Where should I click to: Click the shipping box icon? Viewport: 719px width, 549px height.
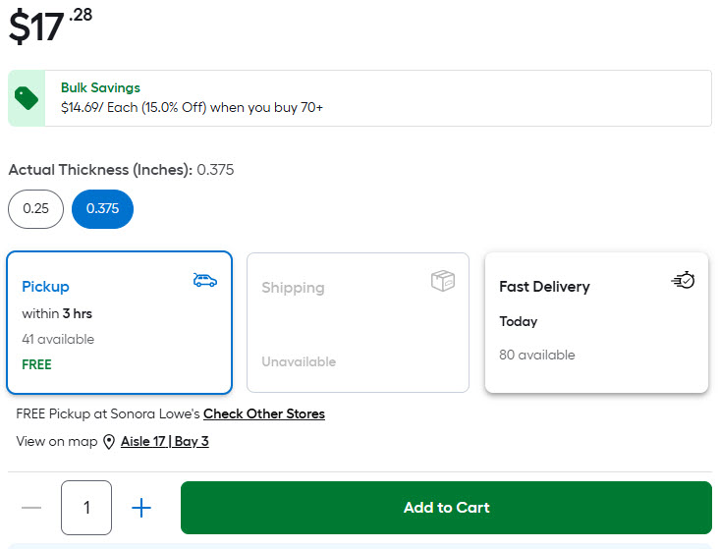[x=443, y=281]
